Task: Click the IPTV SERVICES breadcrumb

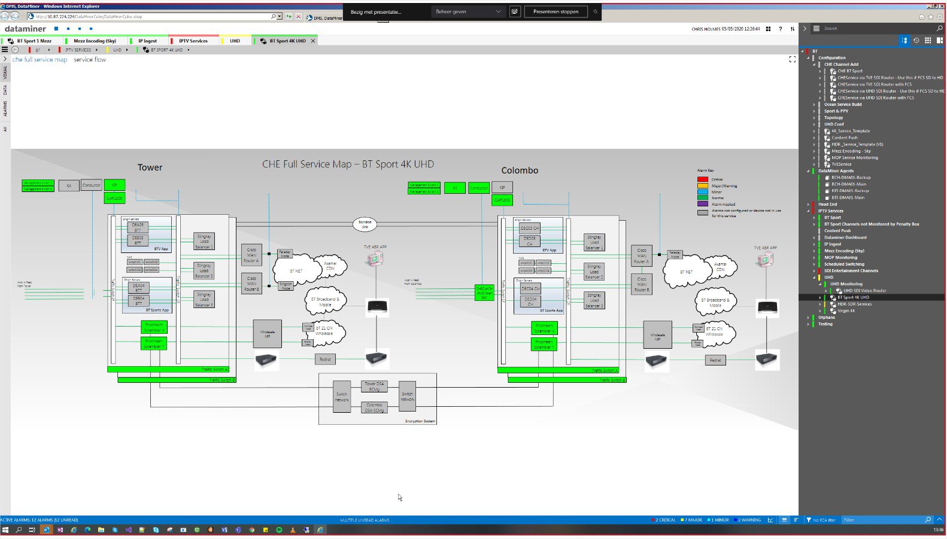Action: pyautogui.click(x=78, y=50)
